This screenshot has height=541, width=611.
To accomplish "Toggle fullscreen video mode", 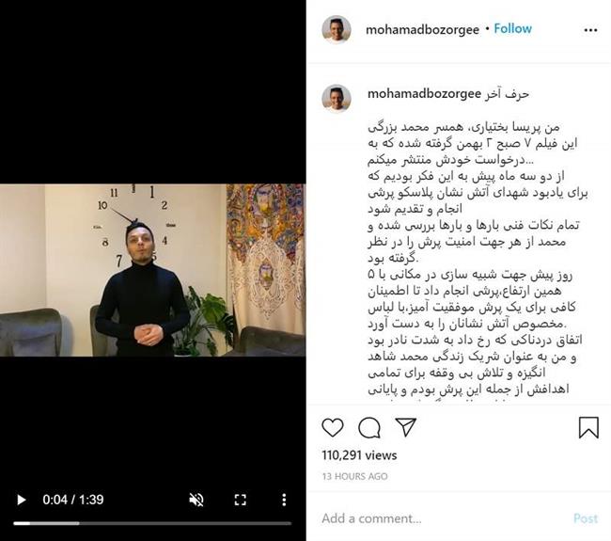I will pos(241,500).
